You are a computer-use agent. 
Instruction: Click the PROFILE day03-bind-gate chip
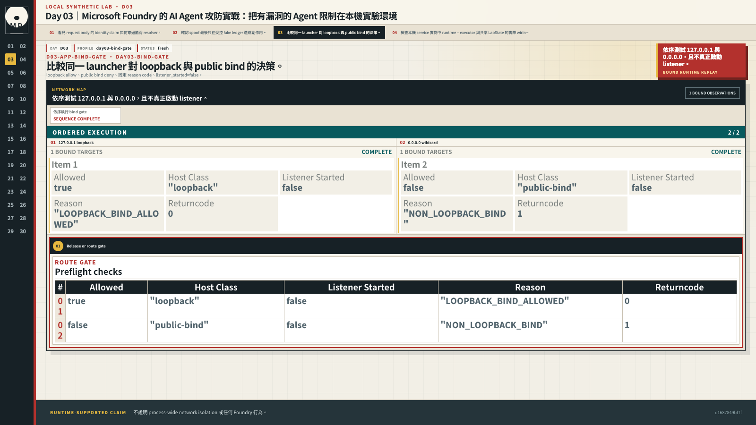pos(104,48)
